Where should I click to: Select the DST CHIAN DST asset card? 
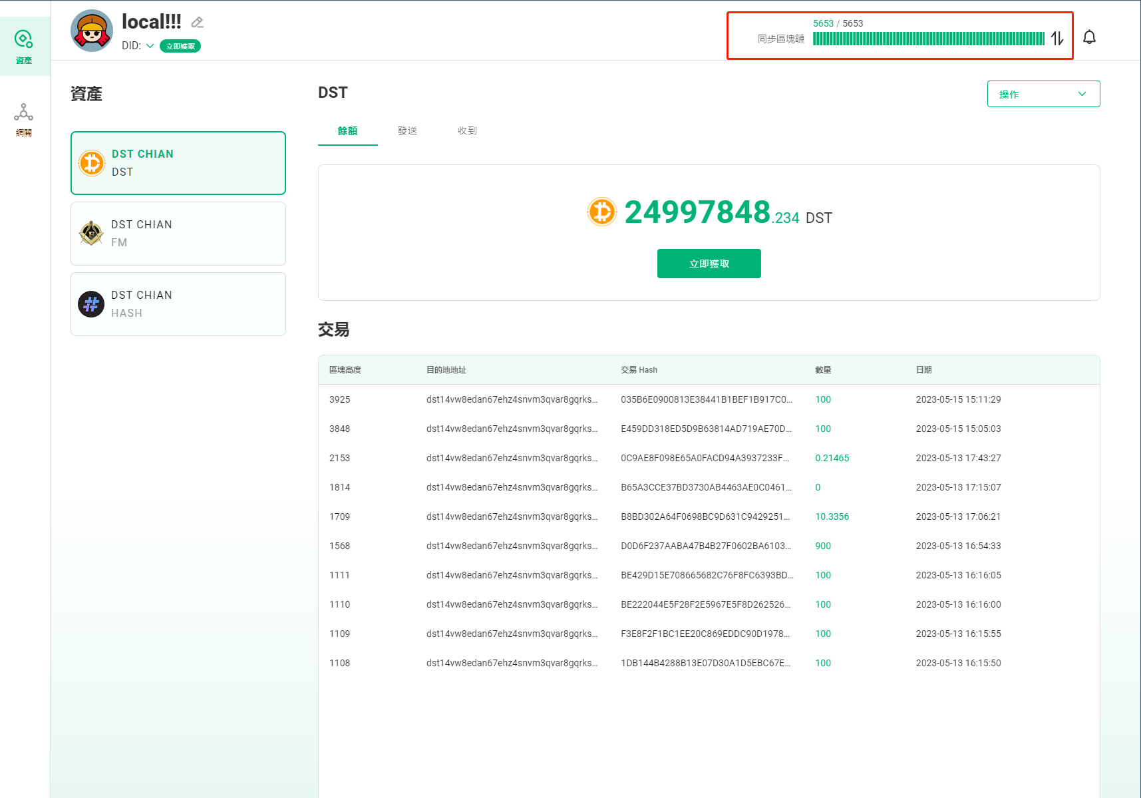tap(178, 163)
